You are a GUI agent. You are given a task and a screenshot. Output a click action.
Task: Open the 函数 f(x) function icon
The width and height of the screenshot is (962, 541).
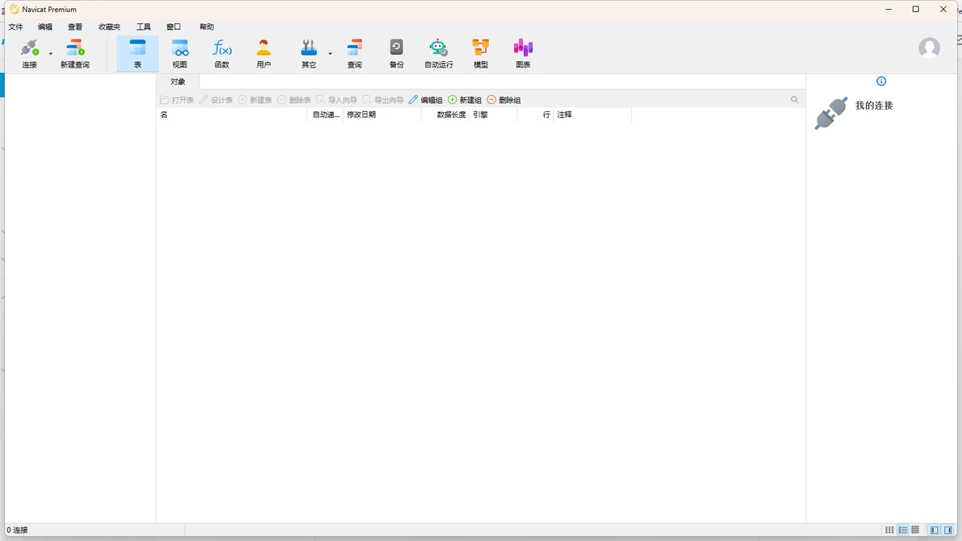(221, 48)
